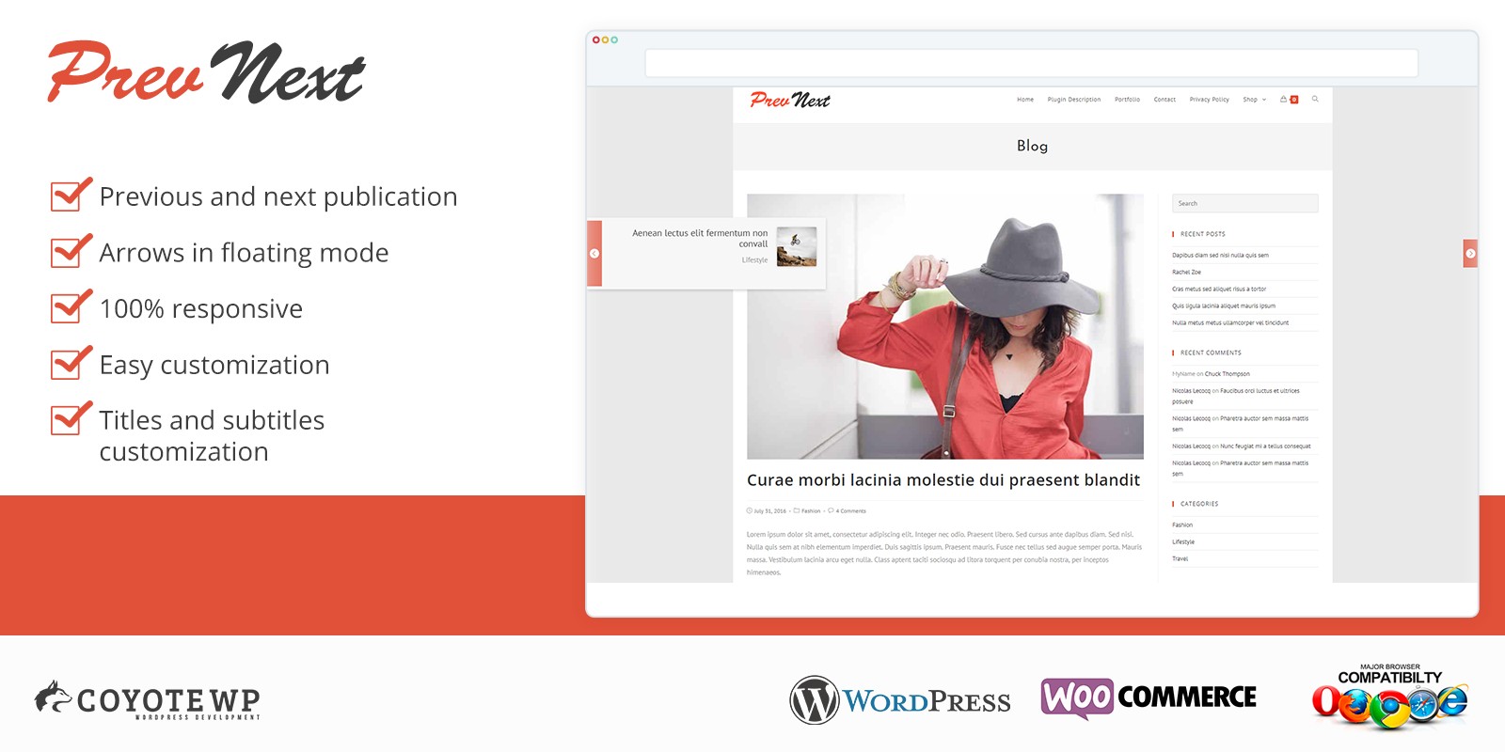Open the Travel category in sidebar

click(x=1180, y=558)
